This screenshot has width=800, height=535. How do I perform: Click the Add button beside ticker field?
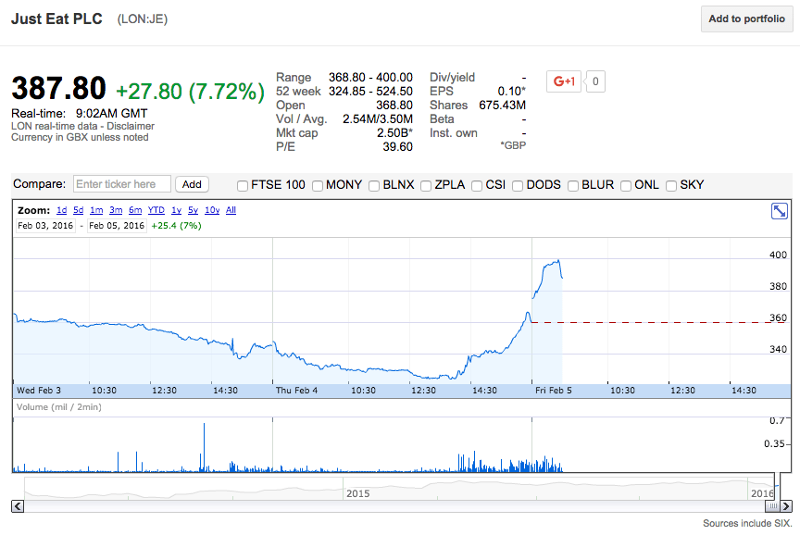[x=193, y=184]
